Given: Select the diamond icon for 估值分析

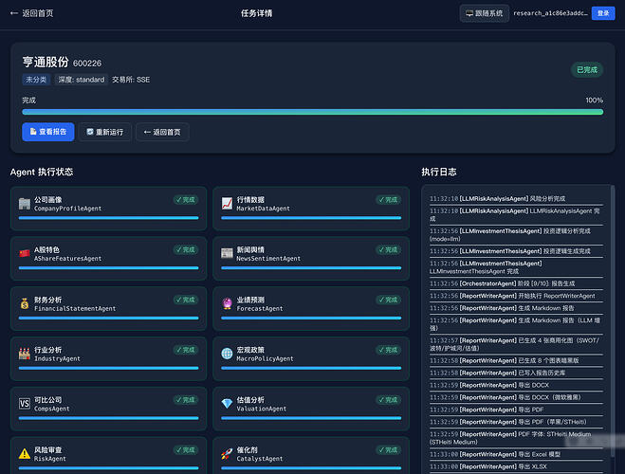Looking at the screenshot, I should click(x=227, y=404).
